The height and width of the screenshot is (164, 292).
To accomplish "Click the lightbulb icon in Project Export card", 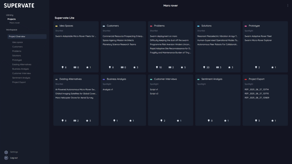I will point(256,121).
